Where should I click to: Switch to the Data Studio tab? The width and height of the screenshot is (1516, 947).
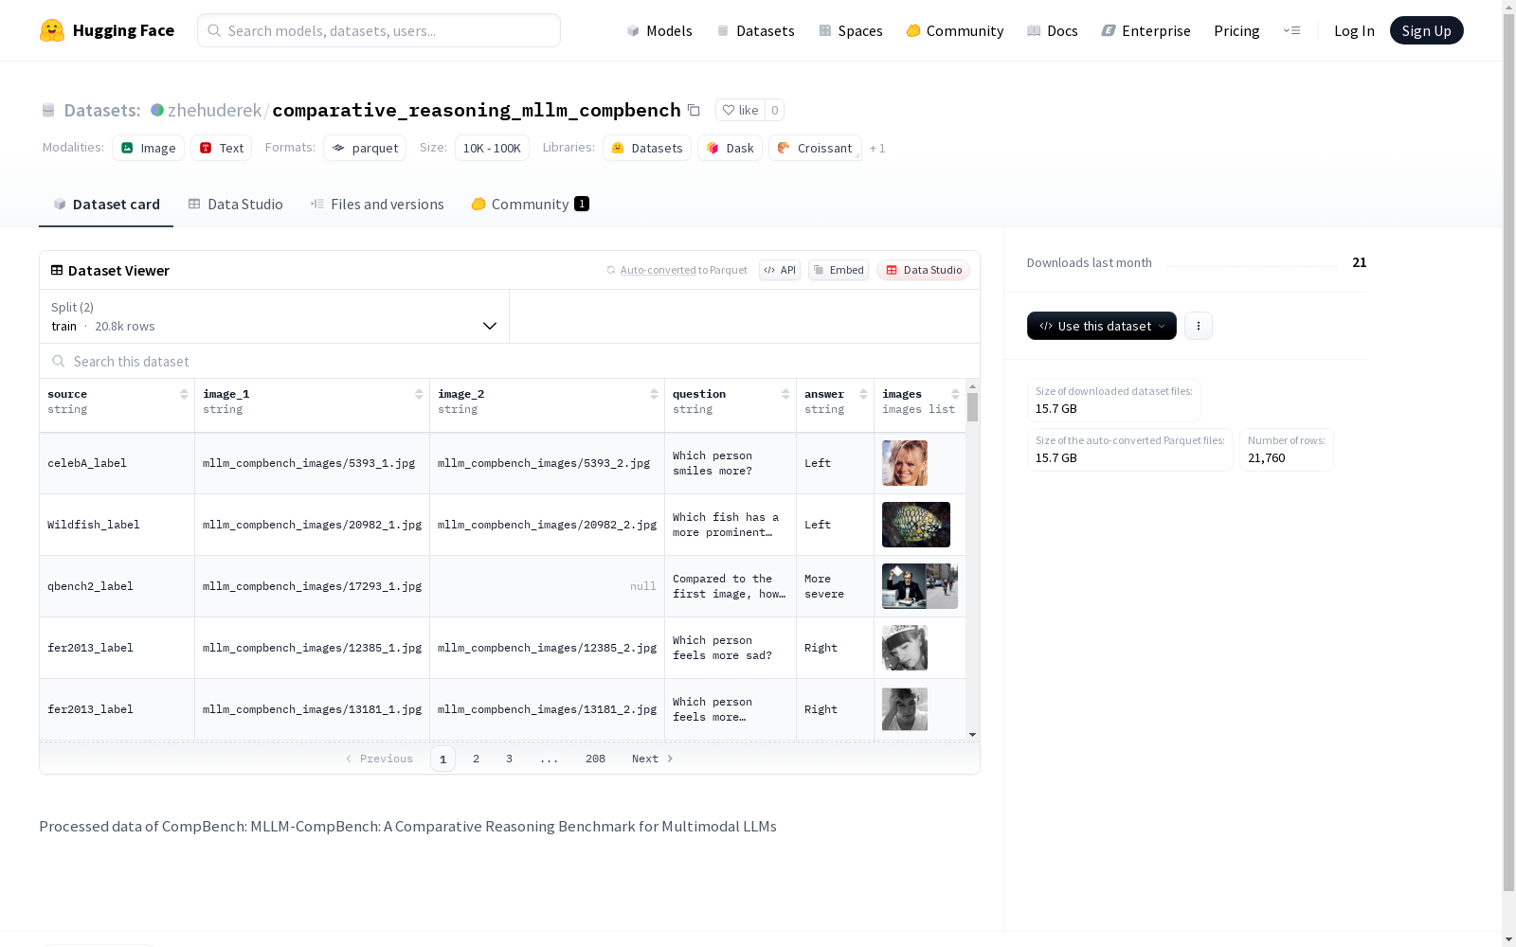[x=236, y=205]
